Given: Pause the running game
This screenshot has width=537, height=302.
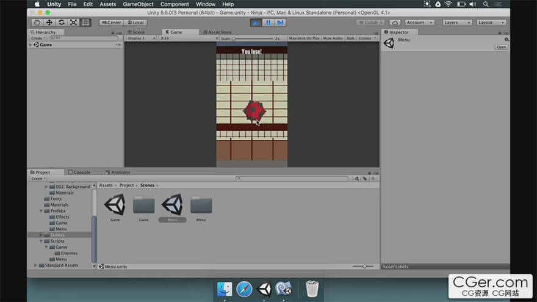Looking at the screenshot, I should pos(268,23).
